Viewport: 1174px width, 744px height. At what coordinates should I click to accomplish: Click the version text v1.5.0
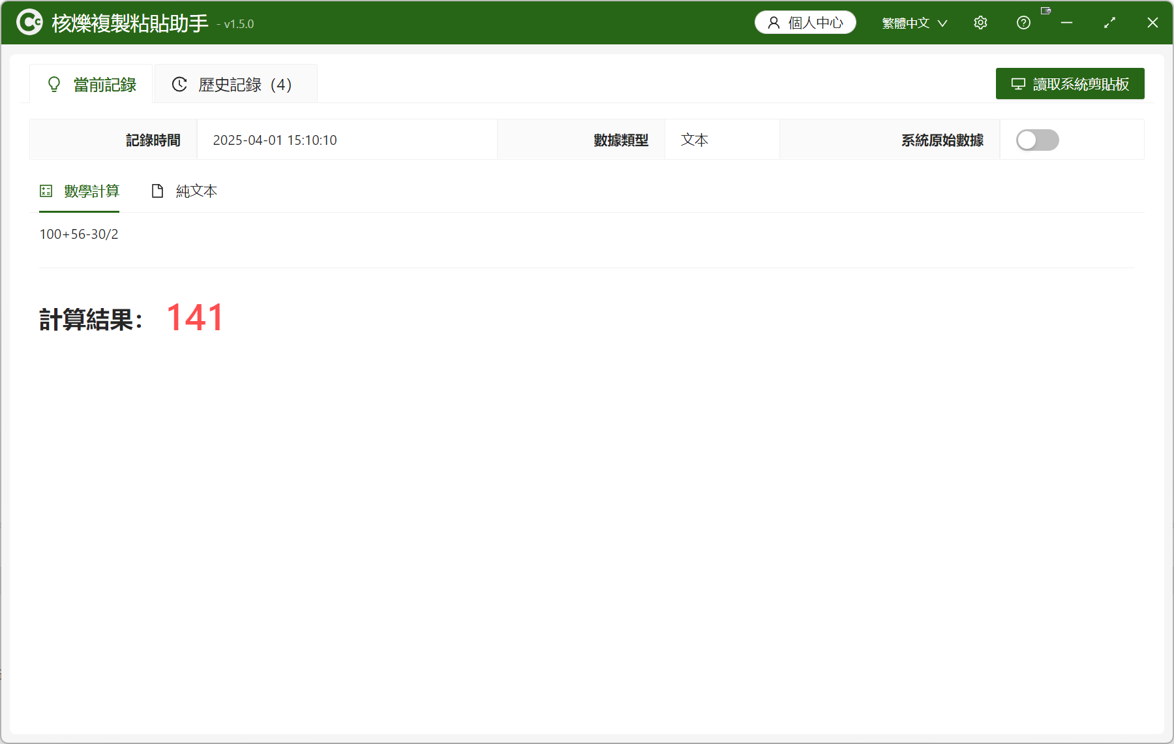pyautogui.click(x=239, y=24)
